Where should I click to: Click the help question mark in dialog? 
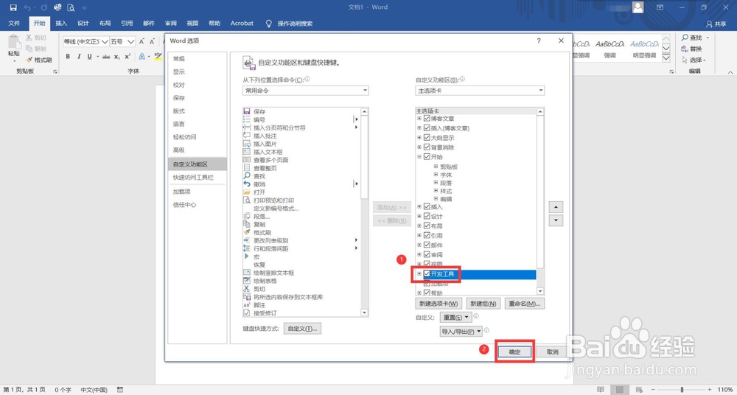click(x=539, y=41)
